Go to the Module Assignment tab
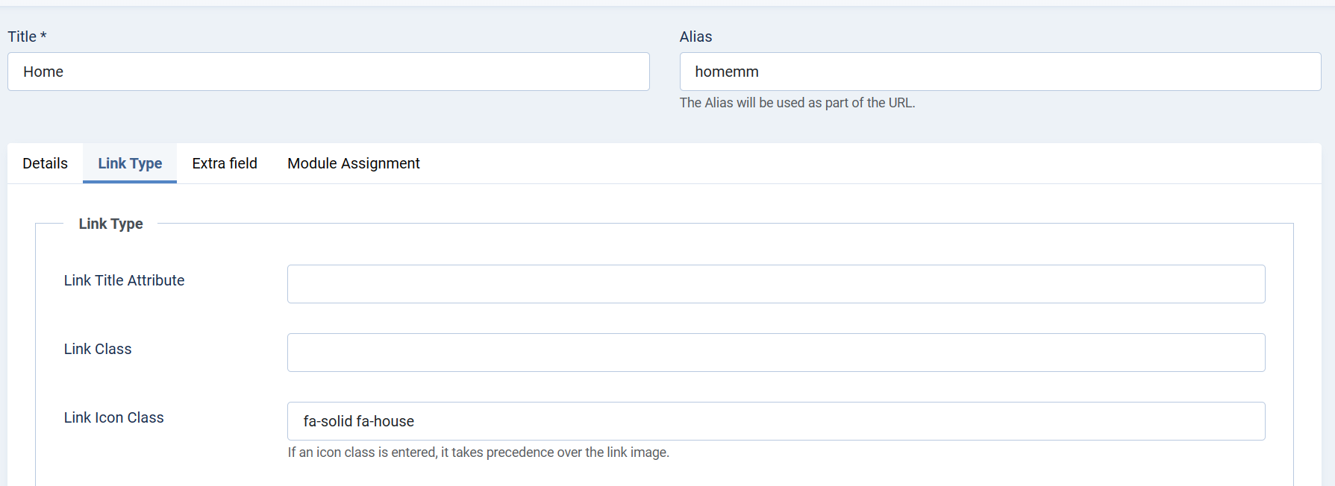The image size is (1335, 486). [354, 163]
